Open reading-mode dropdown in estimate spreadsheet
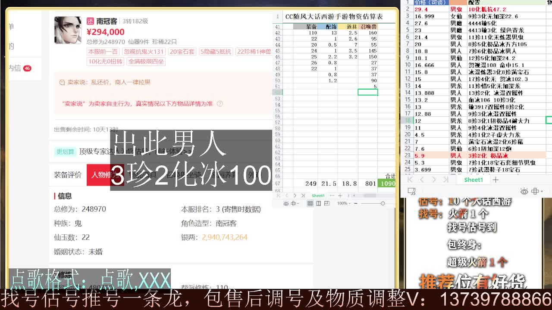This screenshot has height=310, width=552. tap(294, 204)
